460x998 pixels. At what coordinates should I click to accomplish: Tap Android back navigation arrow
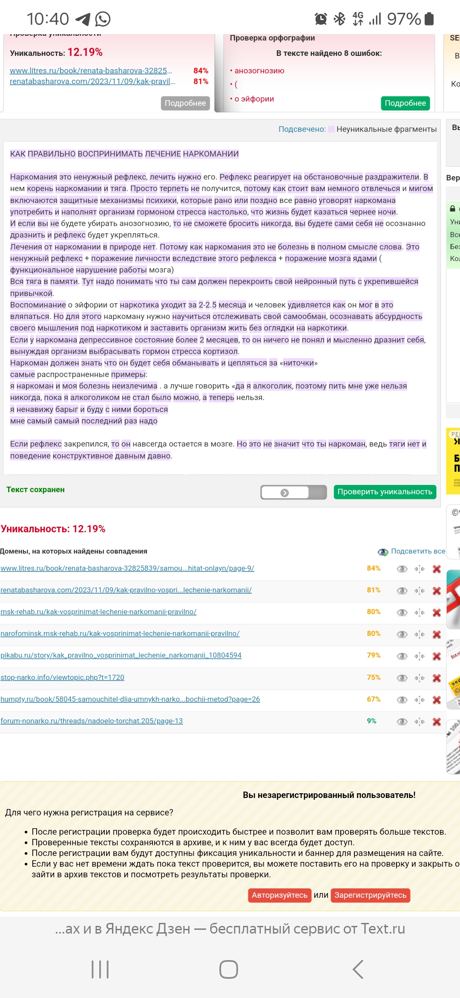[x=358, y=969]
